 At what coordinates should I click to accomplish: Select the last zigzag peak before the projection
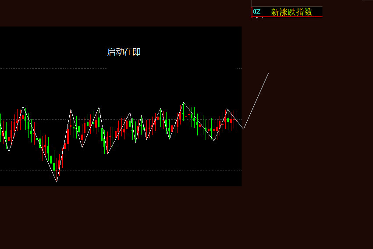(227, 109)
